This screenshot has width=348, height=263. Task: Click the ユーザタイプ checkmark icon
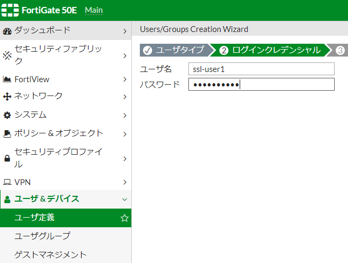pyautogui.click(x=148, y=50)
